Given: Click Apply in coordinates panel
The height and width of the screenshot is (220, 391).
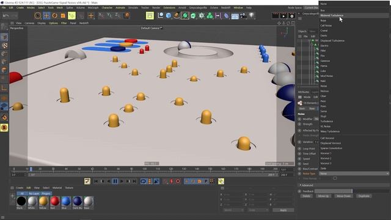Looking at the screenshot, I should pos(283,210).
